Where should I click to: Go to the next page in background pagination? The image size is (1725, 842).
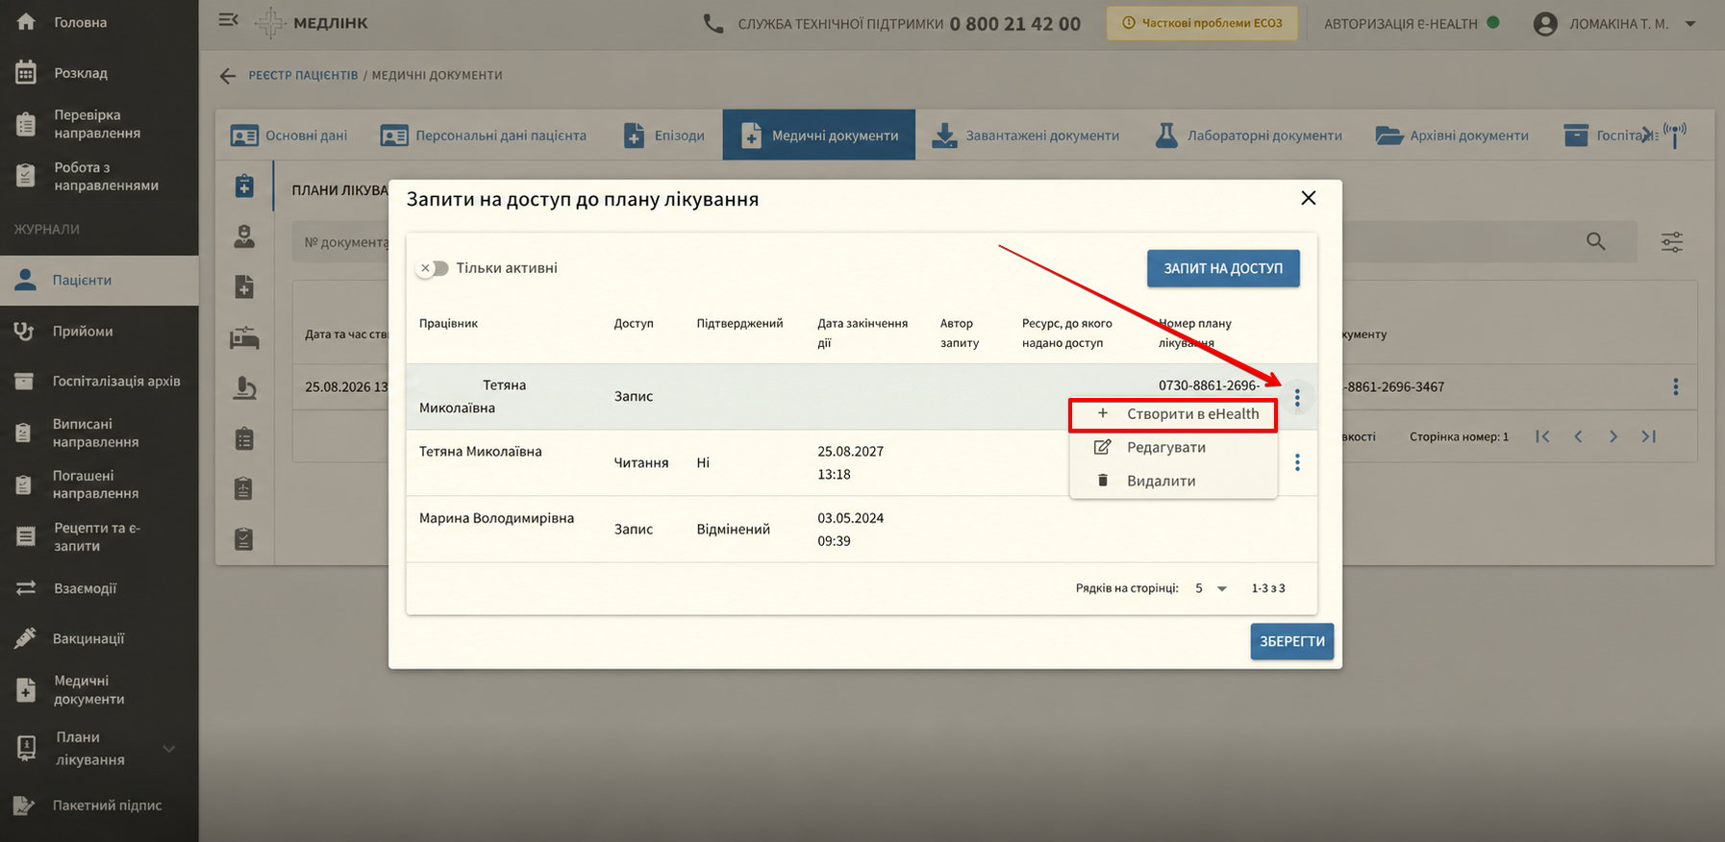pos(1612,436)
